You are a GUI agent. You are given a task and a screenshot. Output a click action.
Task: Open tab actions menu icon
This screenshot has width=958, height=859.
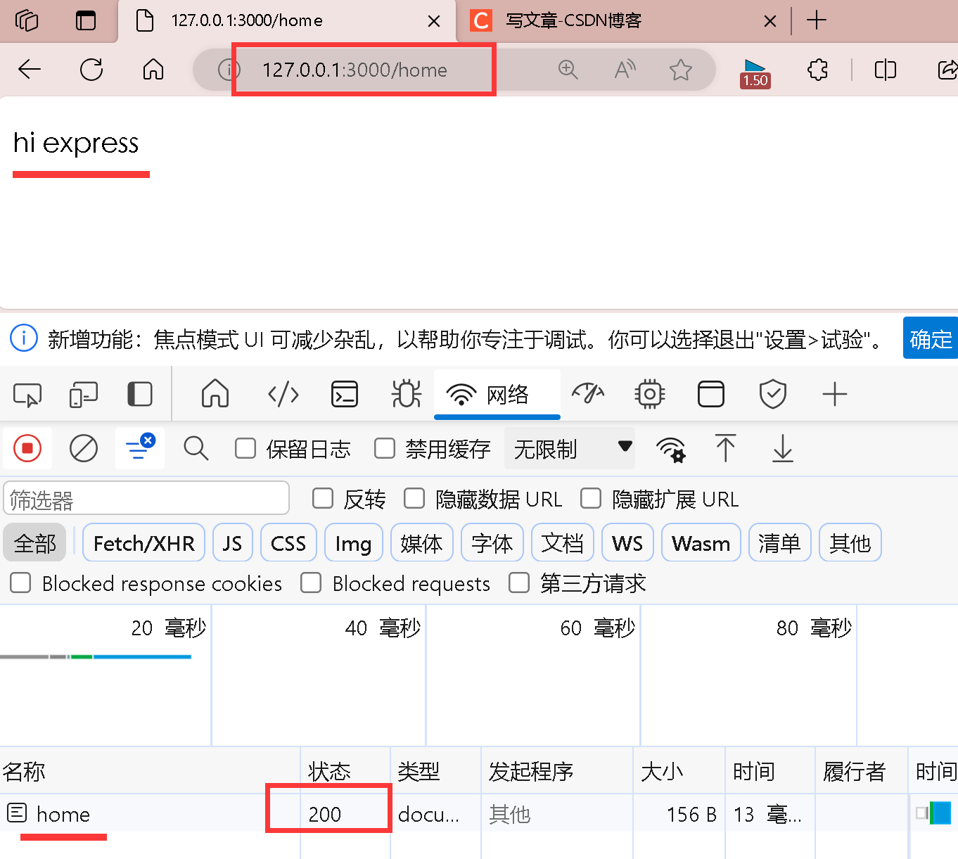coord(86,20)
